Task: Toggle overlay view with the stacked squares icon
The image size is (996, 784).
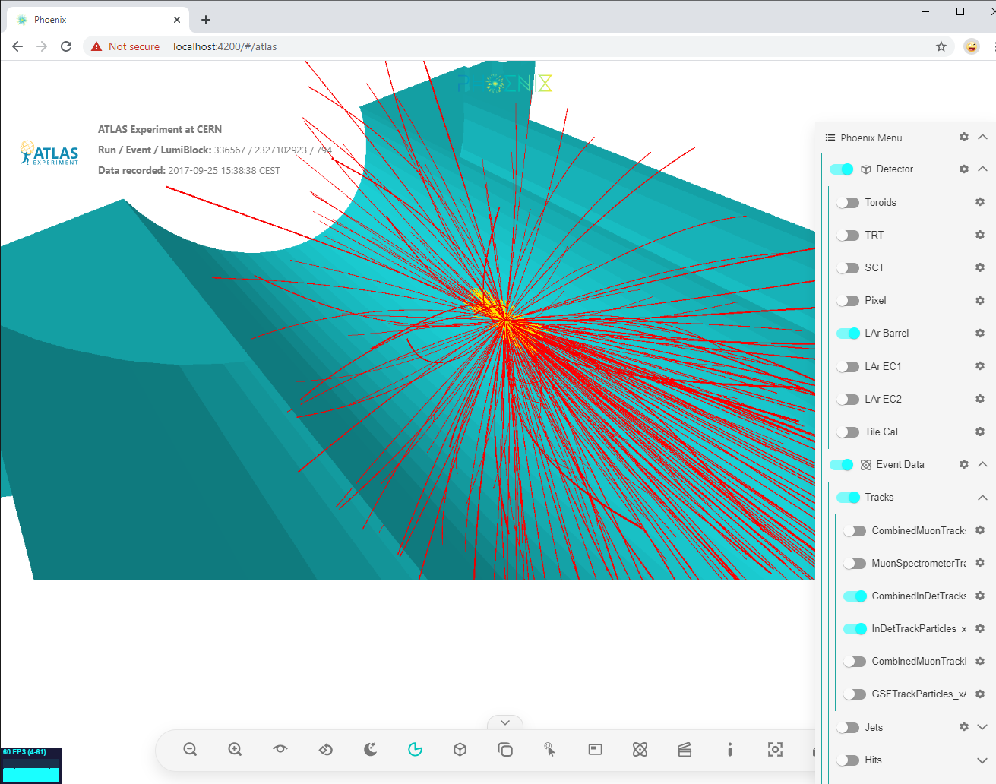Action: [x=505, y=750]
